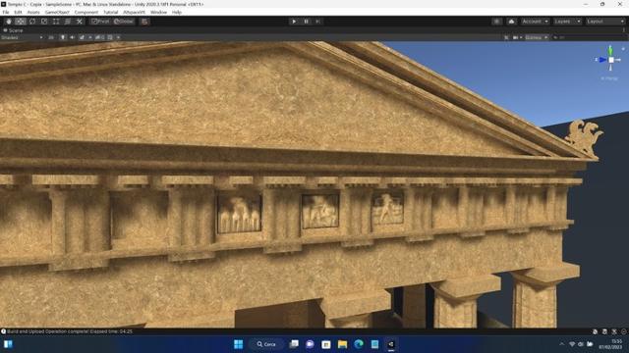Screen dimensions: 629x353
Task: Toggle Global/Local handle rotation
Action: coord(124,22)
